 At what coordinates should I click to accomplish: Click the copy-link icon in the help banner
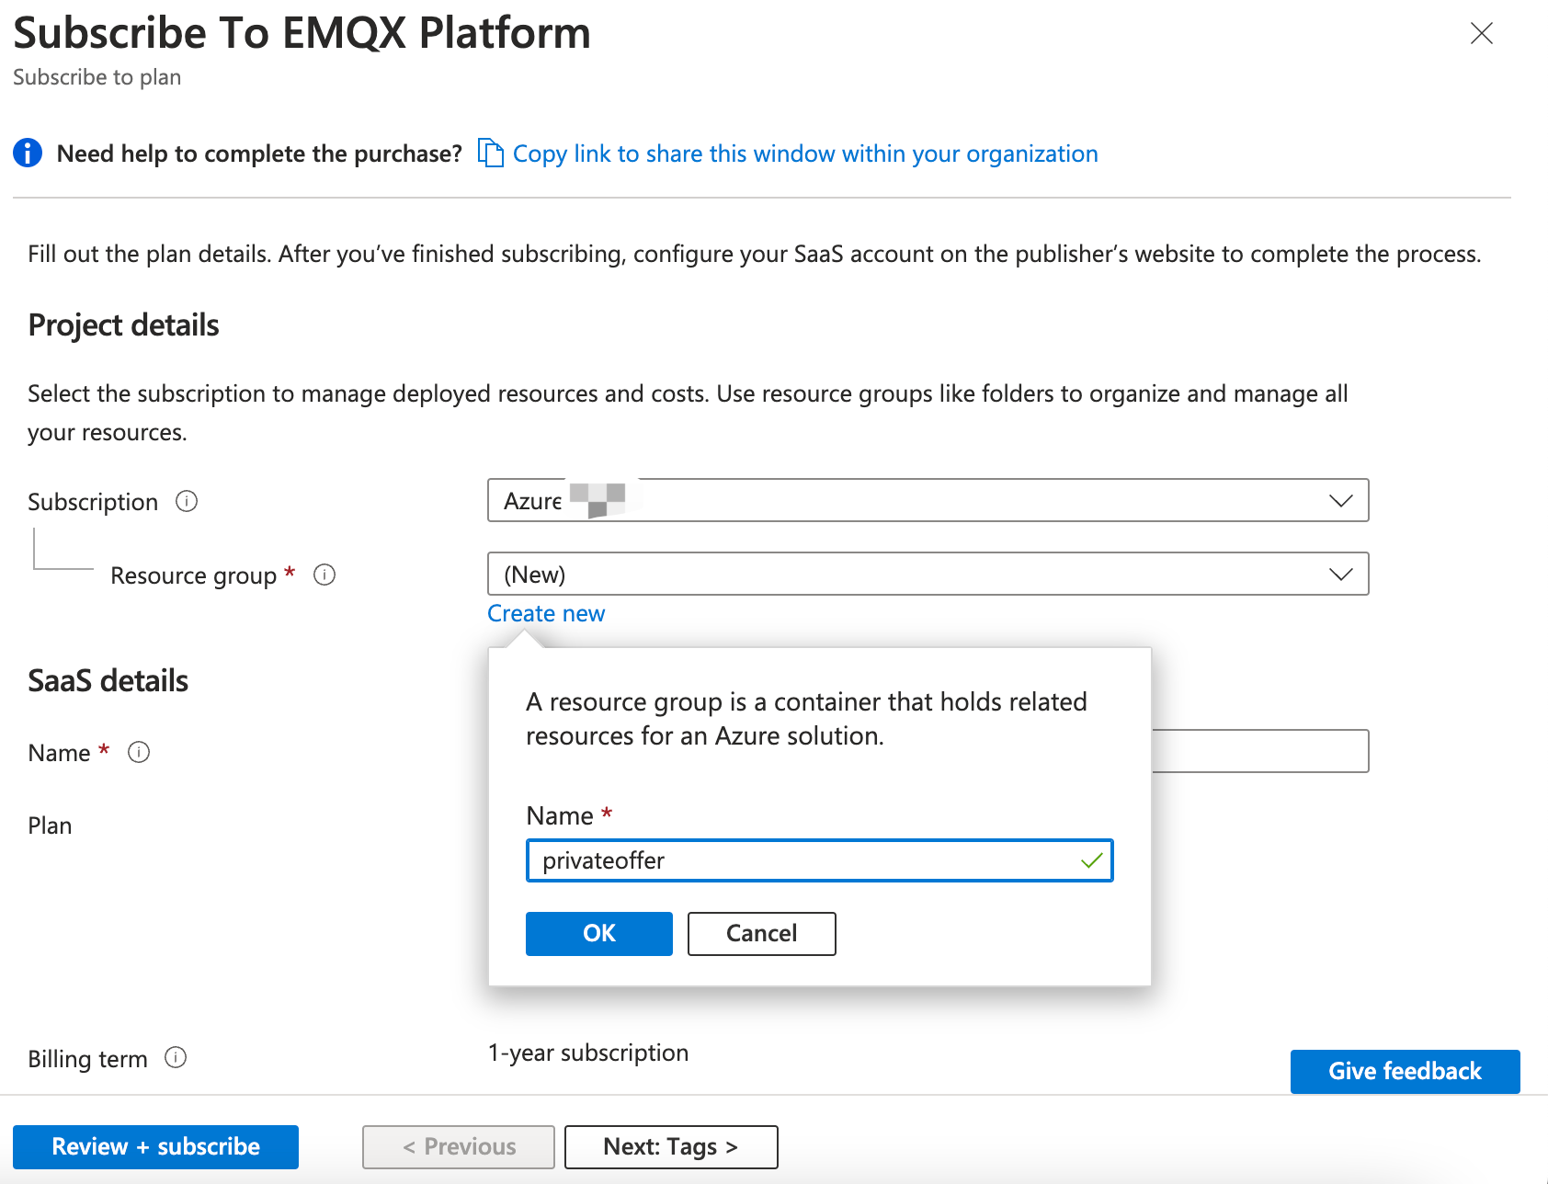[490, 153]
